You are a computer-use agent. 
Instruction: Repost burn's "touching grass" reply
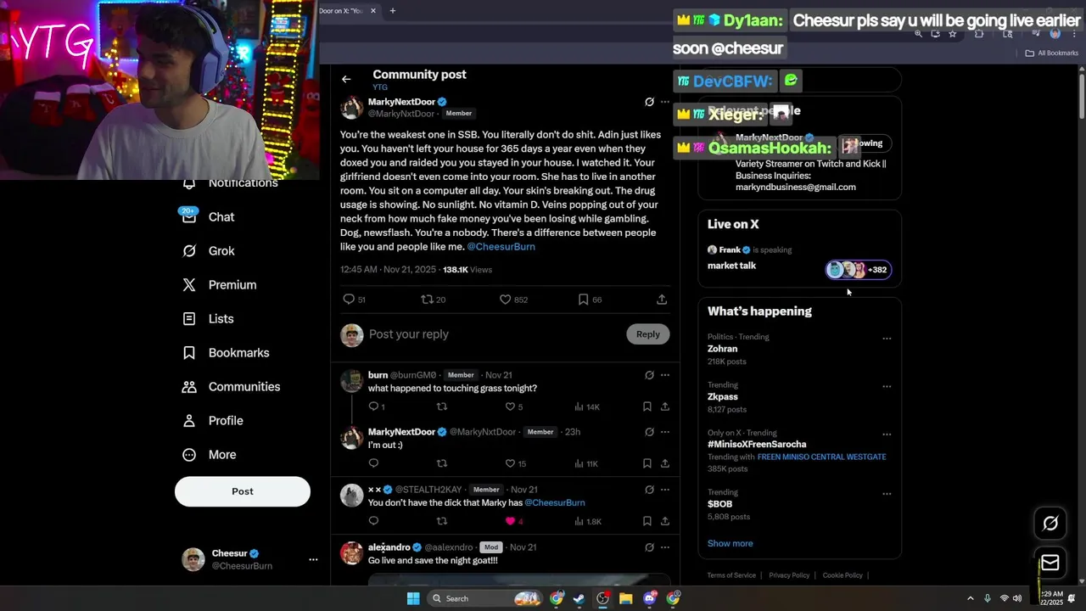(441, 406)
